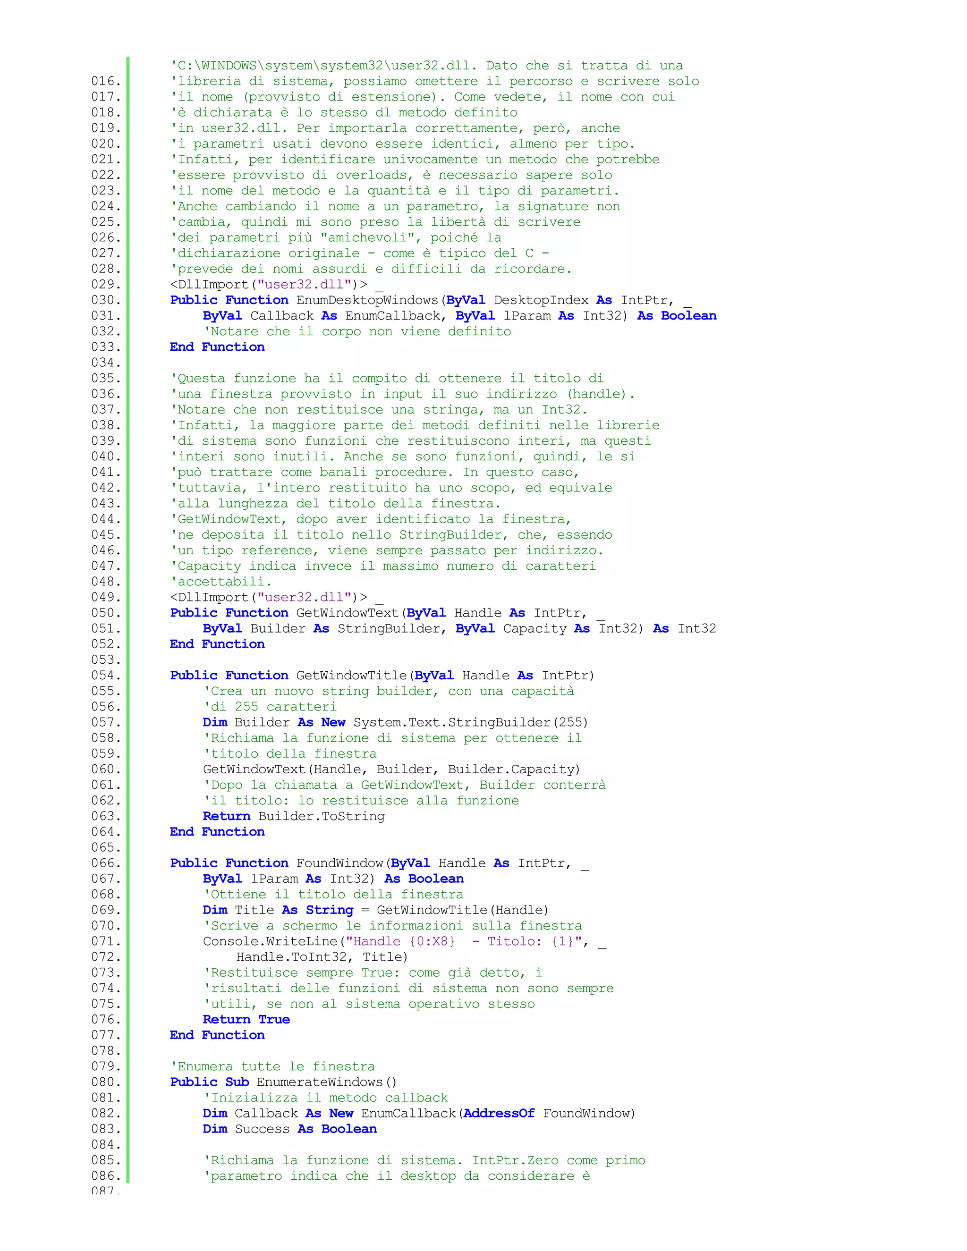This screenshot has height=1251, width=967.
Task: Click comment 'Notare che il corpo non viene definito
Action: [x=357, y=332]
